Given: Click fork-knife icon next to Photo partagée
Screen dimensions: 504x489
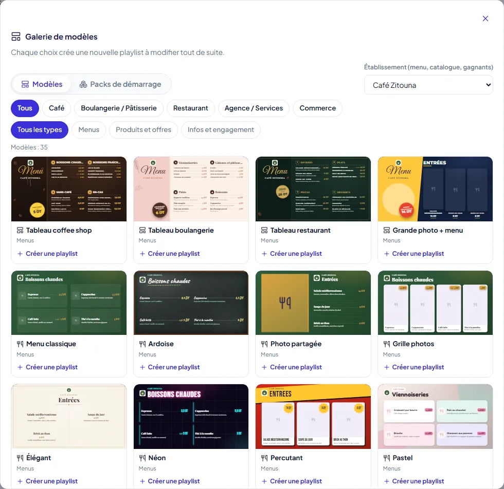Looking at the screenshot, I should [x=264, y=344].
